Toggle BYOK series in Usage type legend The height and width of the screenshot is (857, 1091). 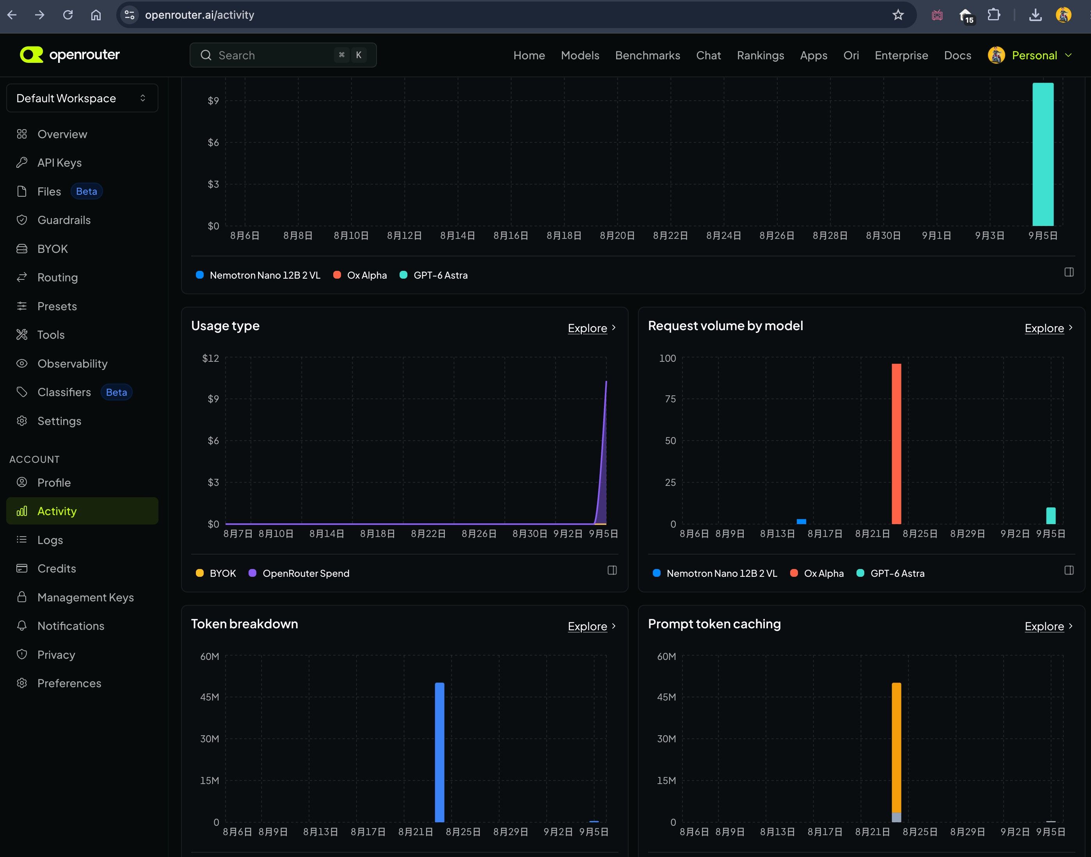pos(216,573)
